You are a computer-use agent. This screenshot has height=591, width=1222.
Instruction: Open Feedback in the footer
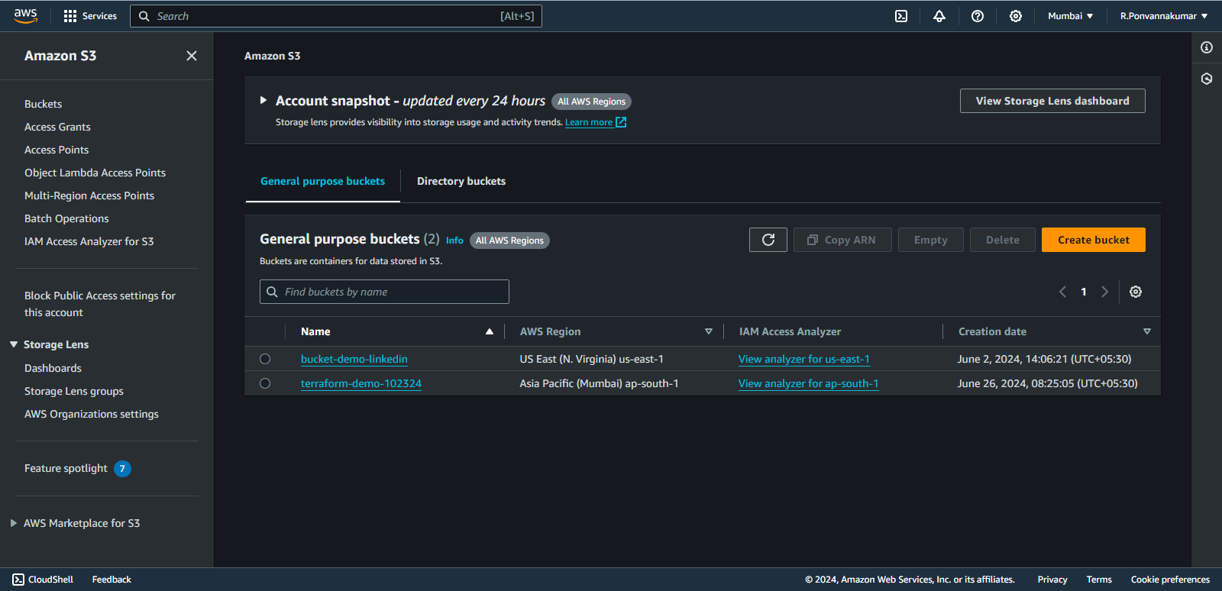click(112, 580)
